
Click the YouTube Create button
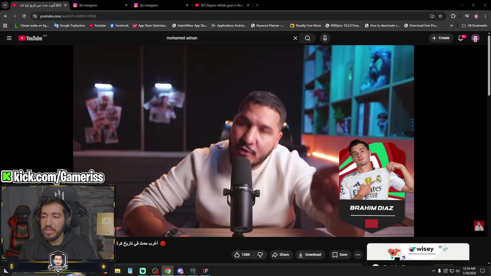coord(440,38)
